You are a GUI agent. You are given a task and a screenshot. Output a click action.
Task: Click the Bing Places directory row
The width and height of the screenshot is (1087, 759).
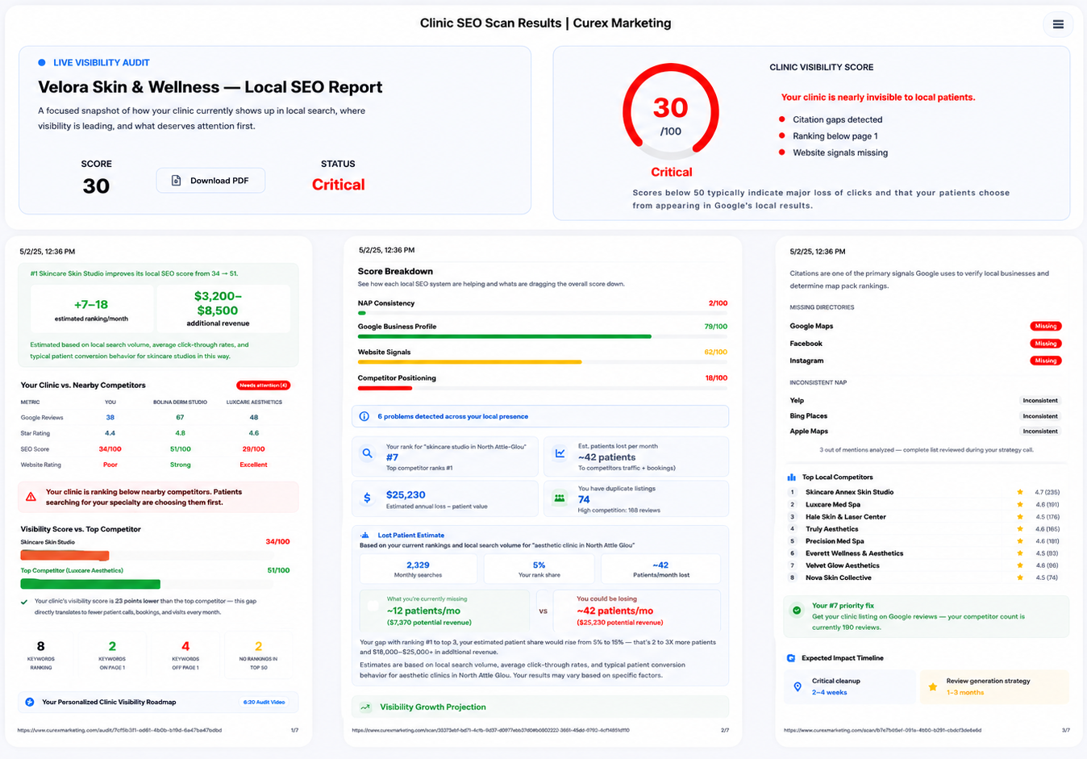click(x=926, y=416)
